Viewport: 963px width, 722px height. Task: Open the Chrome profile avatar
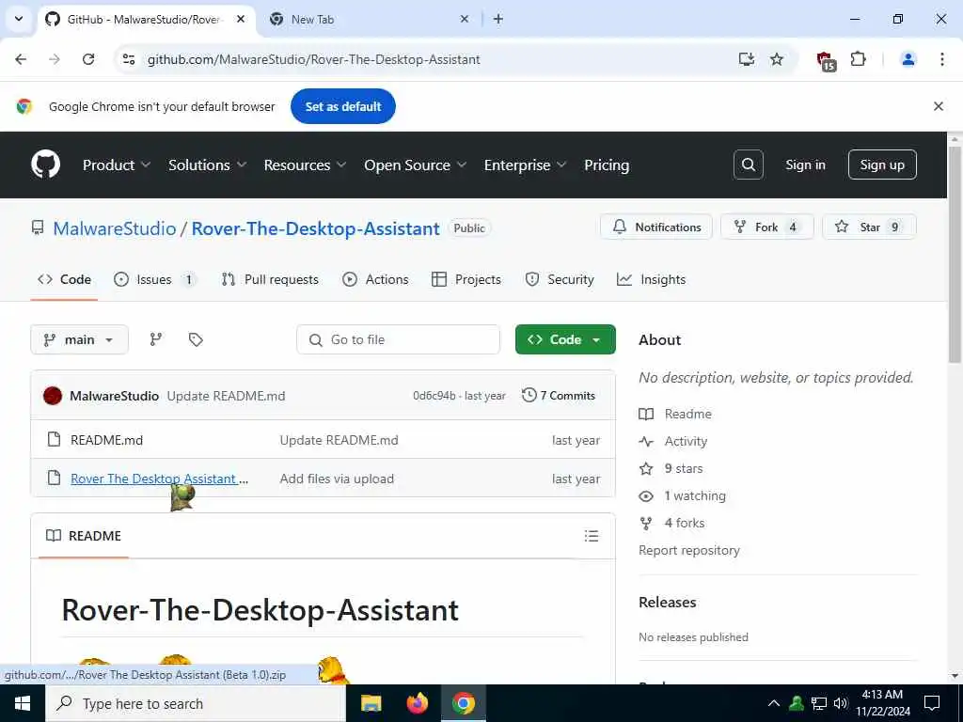point(908,59)
